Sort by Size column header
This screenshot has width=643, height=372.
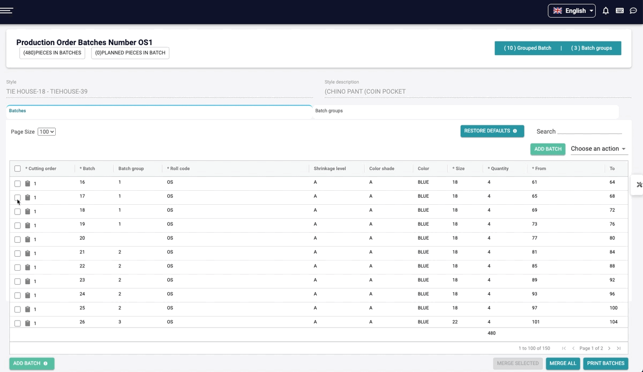point(459,168)
